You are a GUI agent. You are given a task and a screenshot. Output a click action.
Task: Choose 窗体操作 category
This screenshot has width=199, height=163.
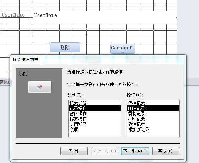[x=95, y=114]
